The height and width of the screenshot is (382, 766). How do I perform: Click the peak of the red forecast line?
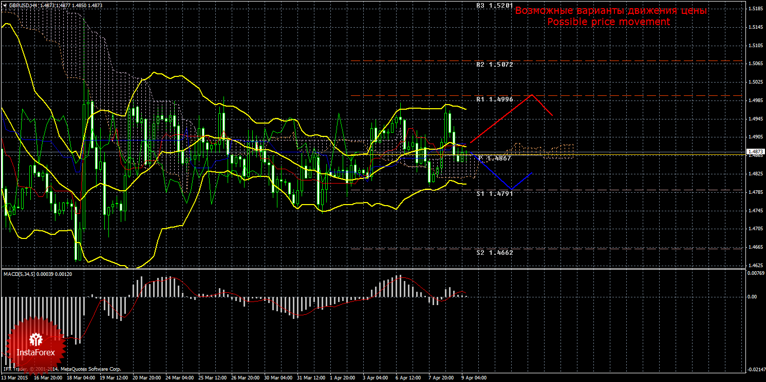(532, 94)
